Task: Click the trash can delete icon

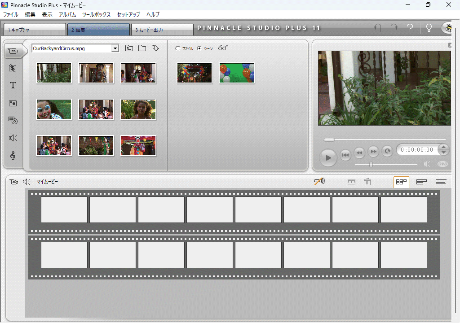Action: pos(367,182)
